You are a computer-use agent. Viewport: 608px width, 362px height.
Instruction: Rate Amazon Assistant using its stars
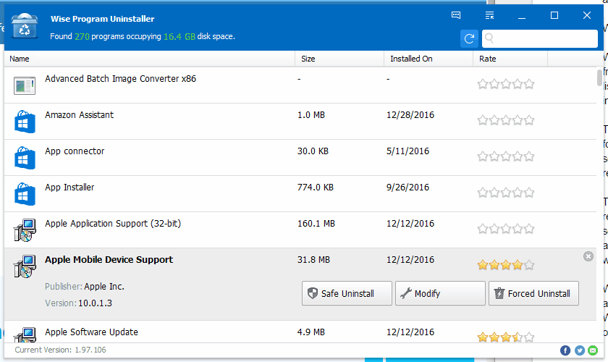[x=506, y=120]
